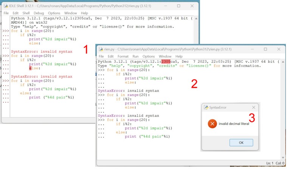Click Python file icon in rien.py title bar

(101, 49)
